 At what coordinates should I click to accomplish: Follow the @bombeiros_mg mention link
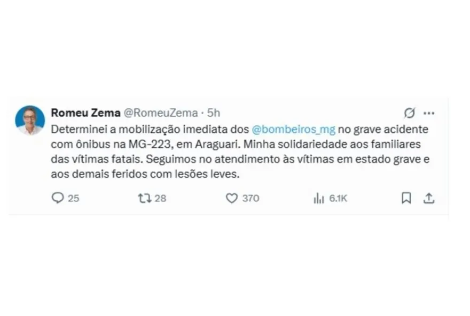[x=293, y=129]
